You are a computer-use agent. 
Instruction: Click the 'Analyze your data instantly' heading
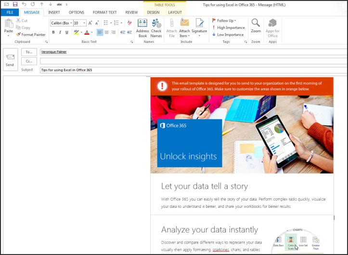click(x=209, y=229)
